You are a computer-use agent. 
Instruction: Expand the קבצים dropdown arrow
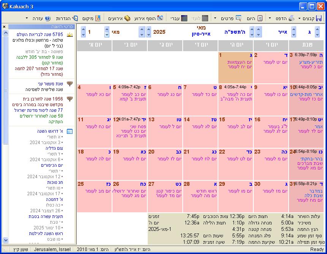pyautogui.click(x=300, y=18)
